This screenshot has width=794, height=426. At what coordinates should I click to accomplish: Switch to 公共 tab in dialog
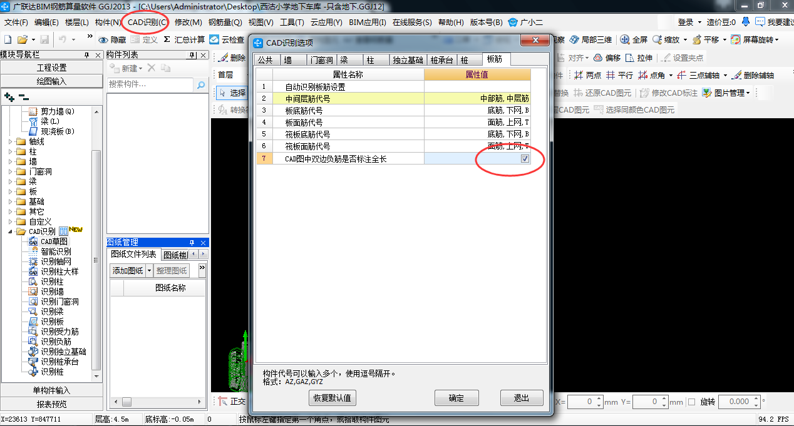pyautogui.click(x=266, y=60)
